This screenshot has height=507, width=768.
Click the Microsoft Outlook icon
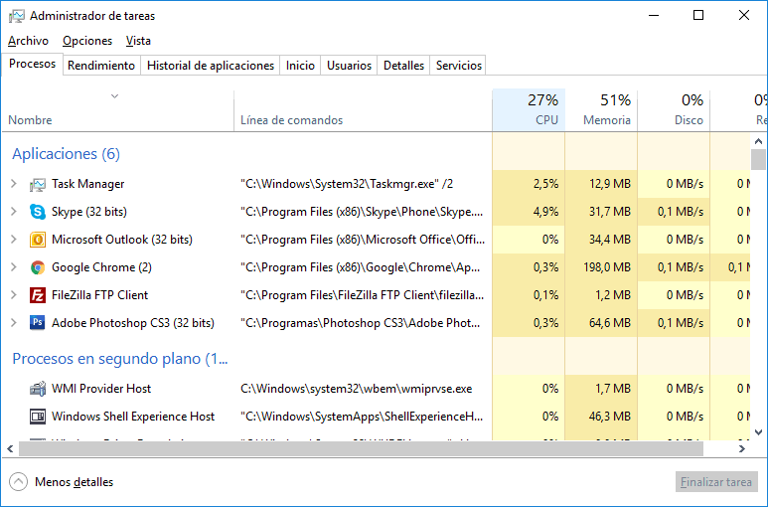click(38, 240)
